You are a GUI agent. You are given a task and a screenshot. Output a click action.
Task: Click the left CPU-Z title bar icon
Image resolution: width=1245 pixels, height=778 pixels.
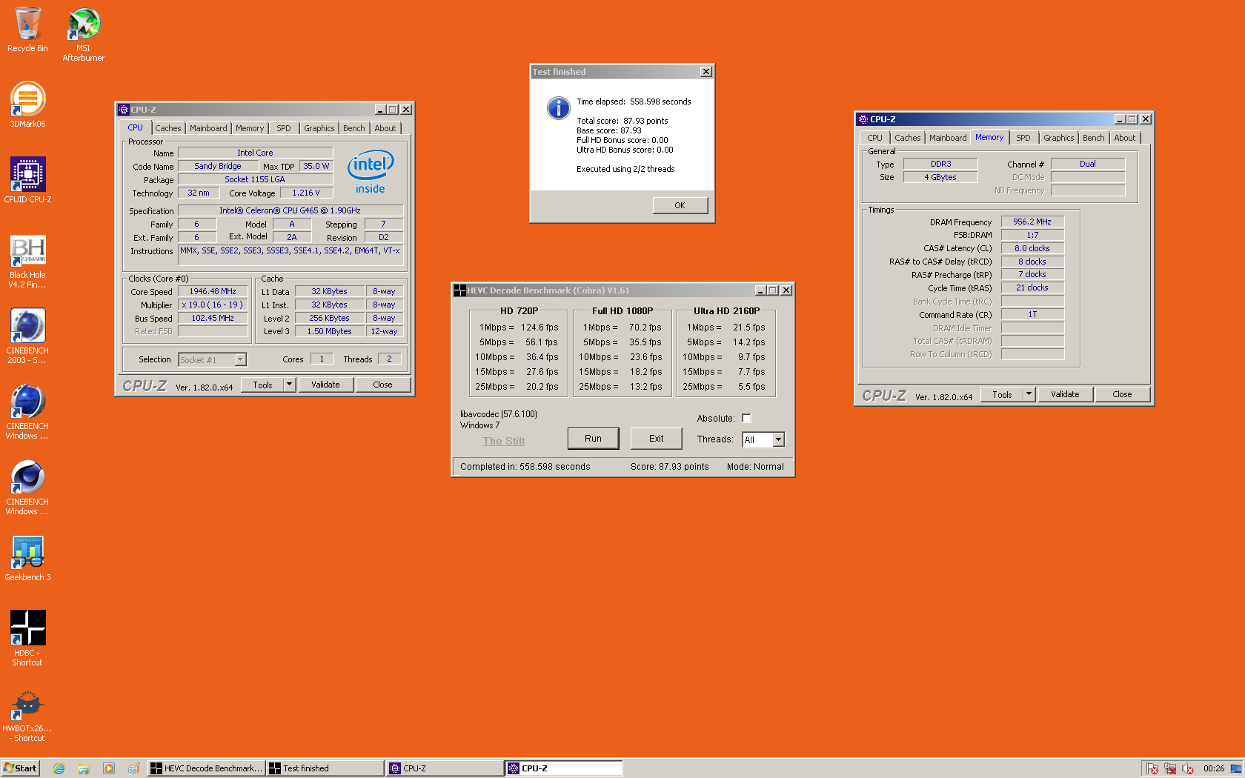click(x=124, y=110)
